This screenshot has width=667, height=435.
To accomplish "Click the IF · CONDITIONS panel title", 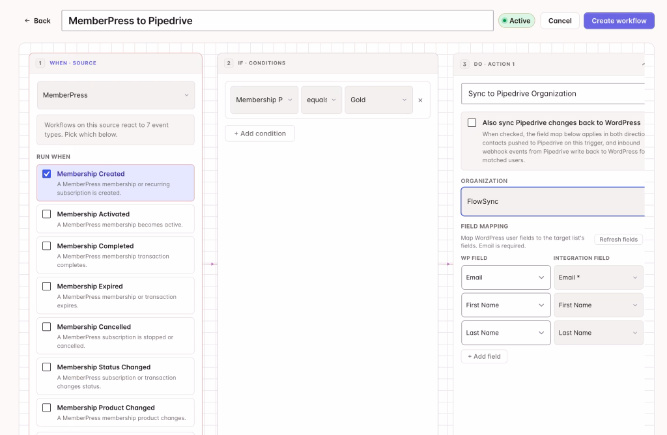I will (x=262, y=63).
